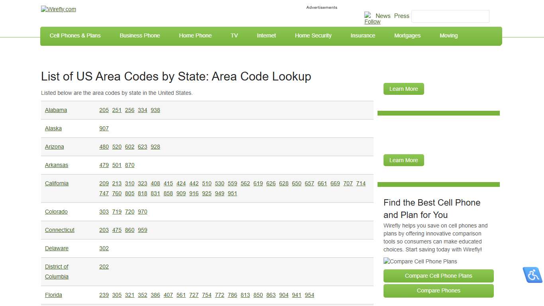544x306 pixels.
Task: Open the Business Phone menu
Action: pos(140,35)
